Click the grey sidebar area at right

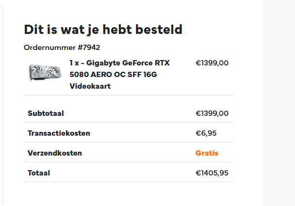coord(279,103)
